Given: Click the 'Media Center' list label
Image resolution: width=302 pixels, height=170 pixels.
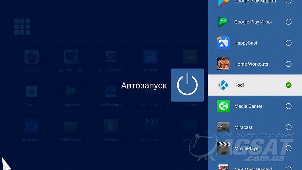Looking at the screenshot, I should (248, 106).
